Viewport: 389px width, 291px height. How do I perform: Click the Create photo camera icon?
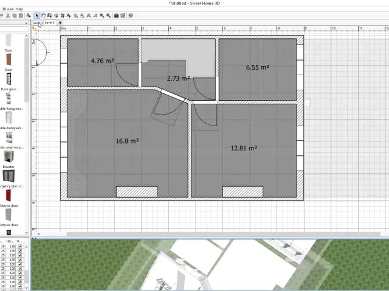[x=115, y=16]
